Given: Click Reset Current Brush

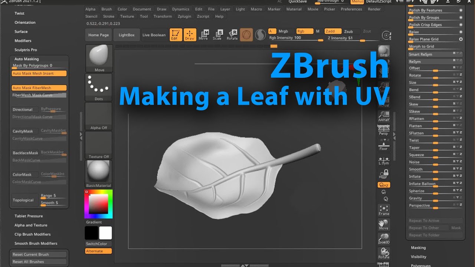Looking at the screenshot, I should pos(39,254).
